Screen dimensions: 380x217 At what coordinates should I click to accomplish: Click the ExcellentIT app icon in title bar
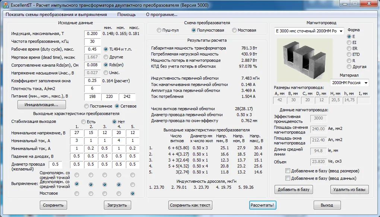(6, 5)
